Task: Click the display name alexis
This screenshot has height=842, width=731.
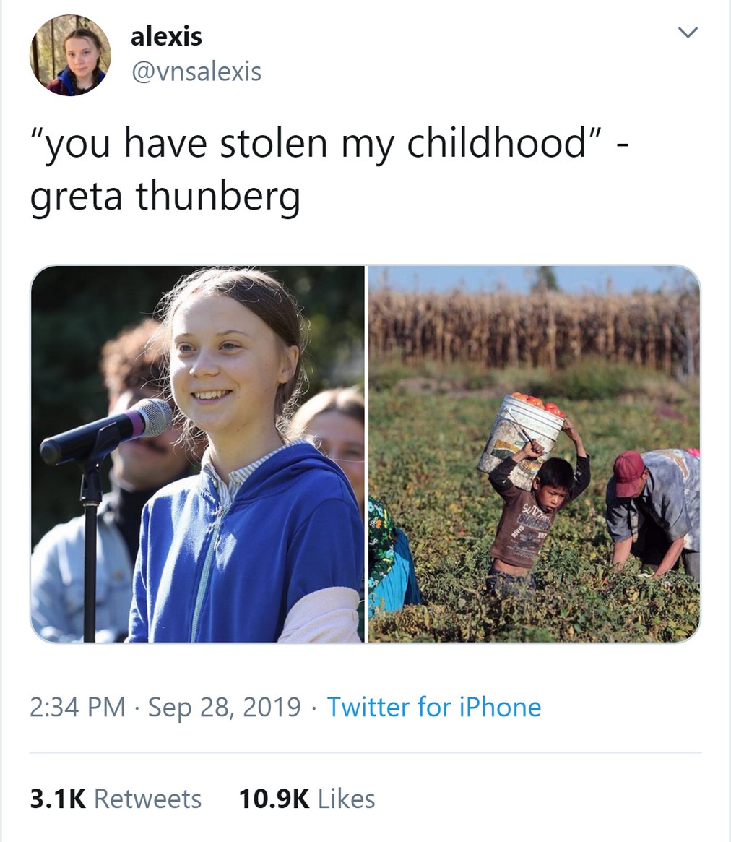Action: pyautogui.click(x=166, y=36)
